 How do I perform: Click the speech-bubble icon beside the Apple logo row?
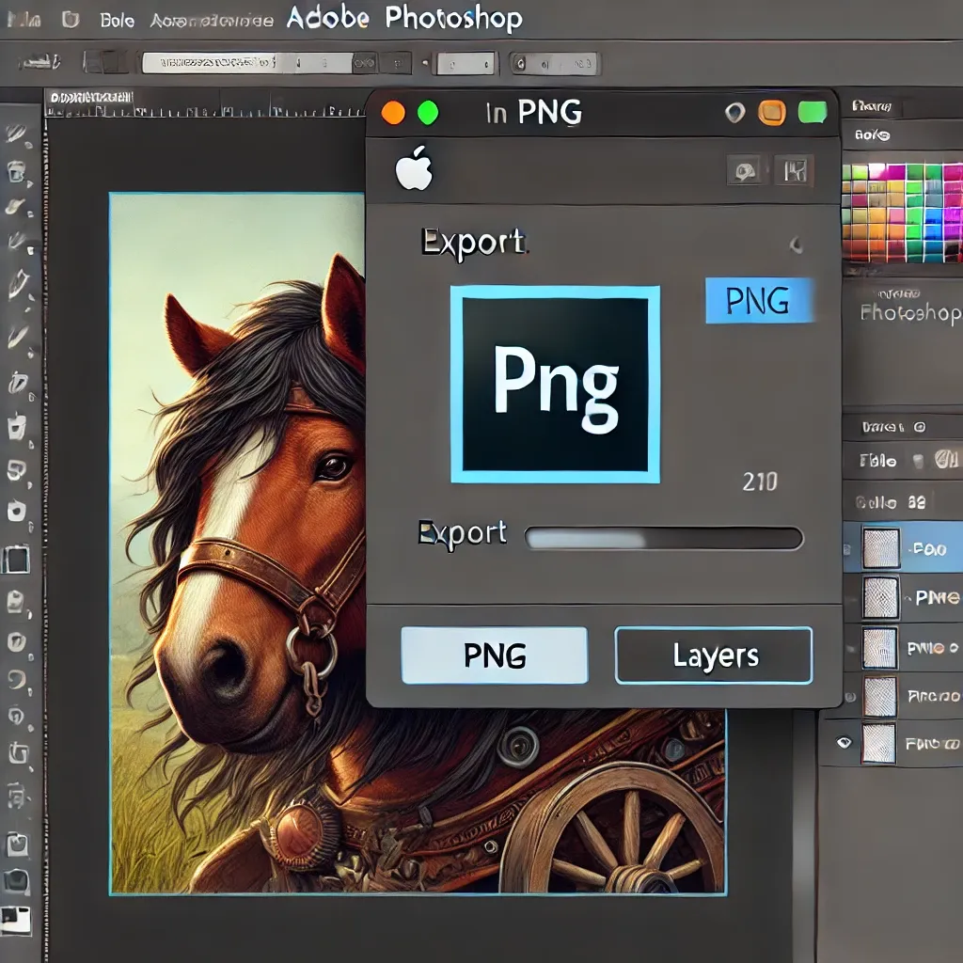pyautogui.click(x=745, y=171)
